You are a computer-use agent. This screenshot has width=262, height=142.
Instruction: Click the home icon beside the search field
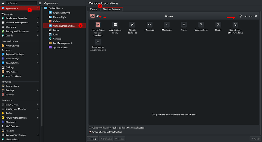(3, 3)
